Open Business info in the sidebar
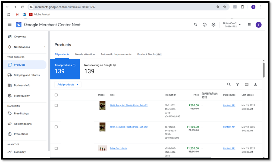The height and width of the screenshot is (163, 273). click(x=25, y=85)
